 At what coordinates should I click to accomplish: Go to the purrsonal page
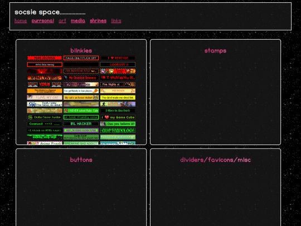coord(42,21)
